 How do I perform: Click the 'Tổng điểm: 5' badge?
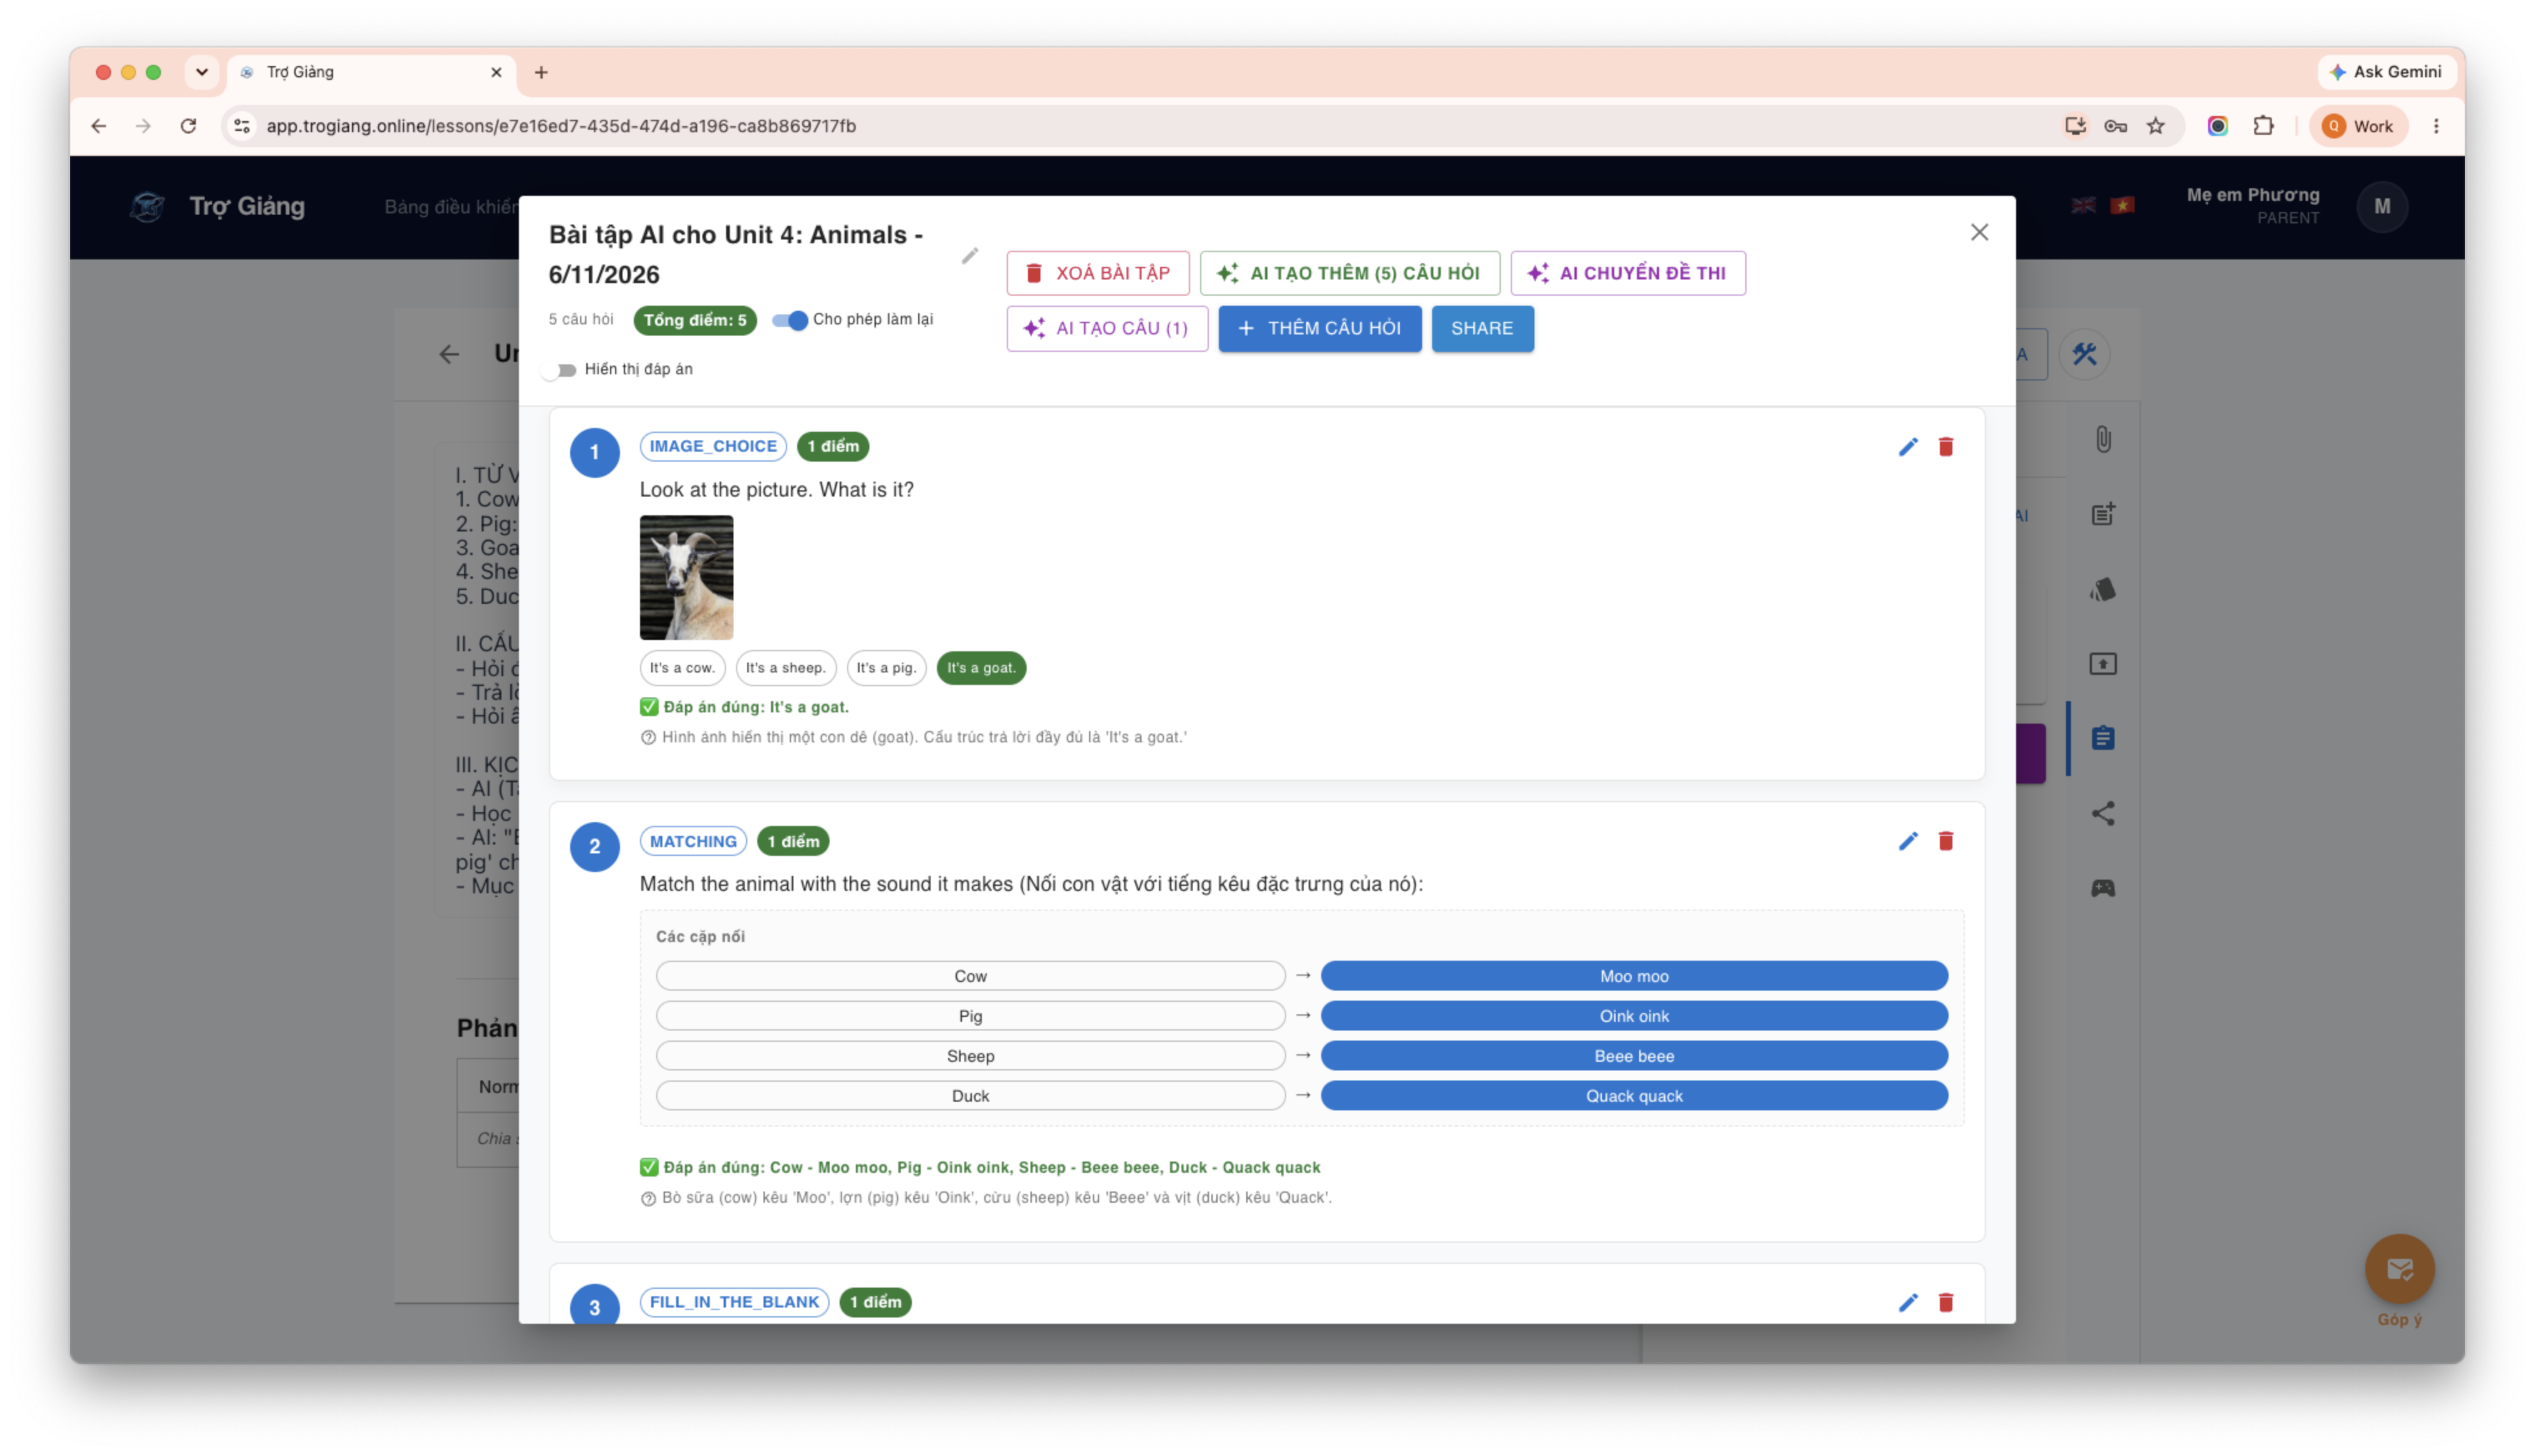(695, 320)
